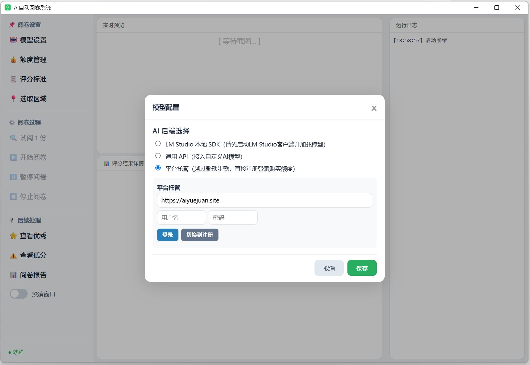Select 平台托管 radio option

tap(158, 168)
